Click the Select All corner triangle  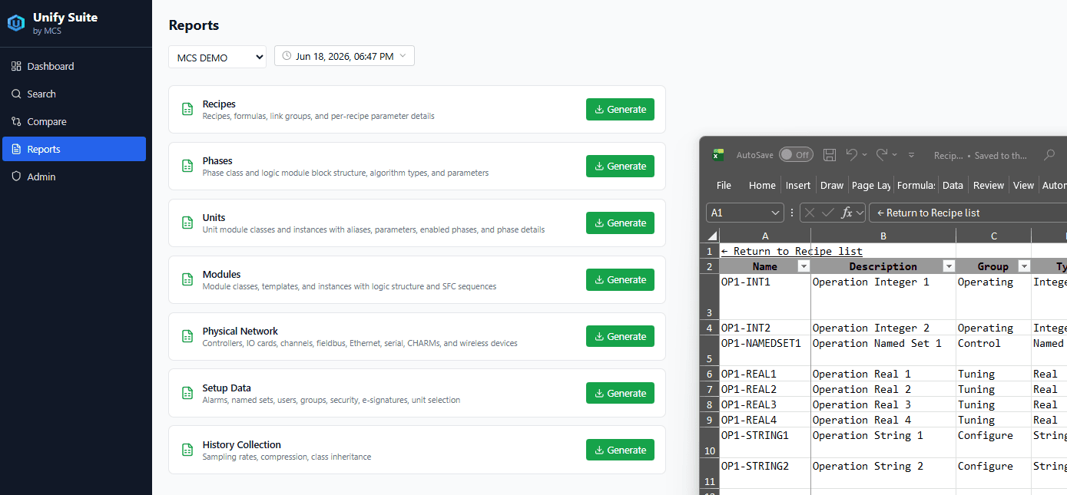pos(711,236)
